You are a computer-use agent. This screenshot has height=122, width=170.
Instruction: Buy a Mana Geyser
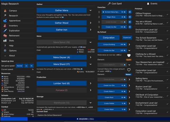pyautogui.click(x=62, y=57)
